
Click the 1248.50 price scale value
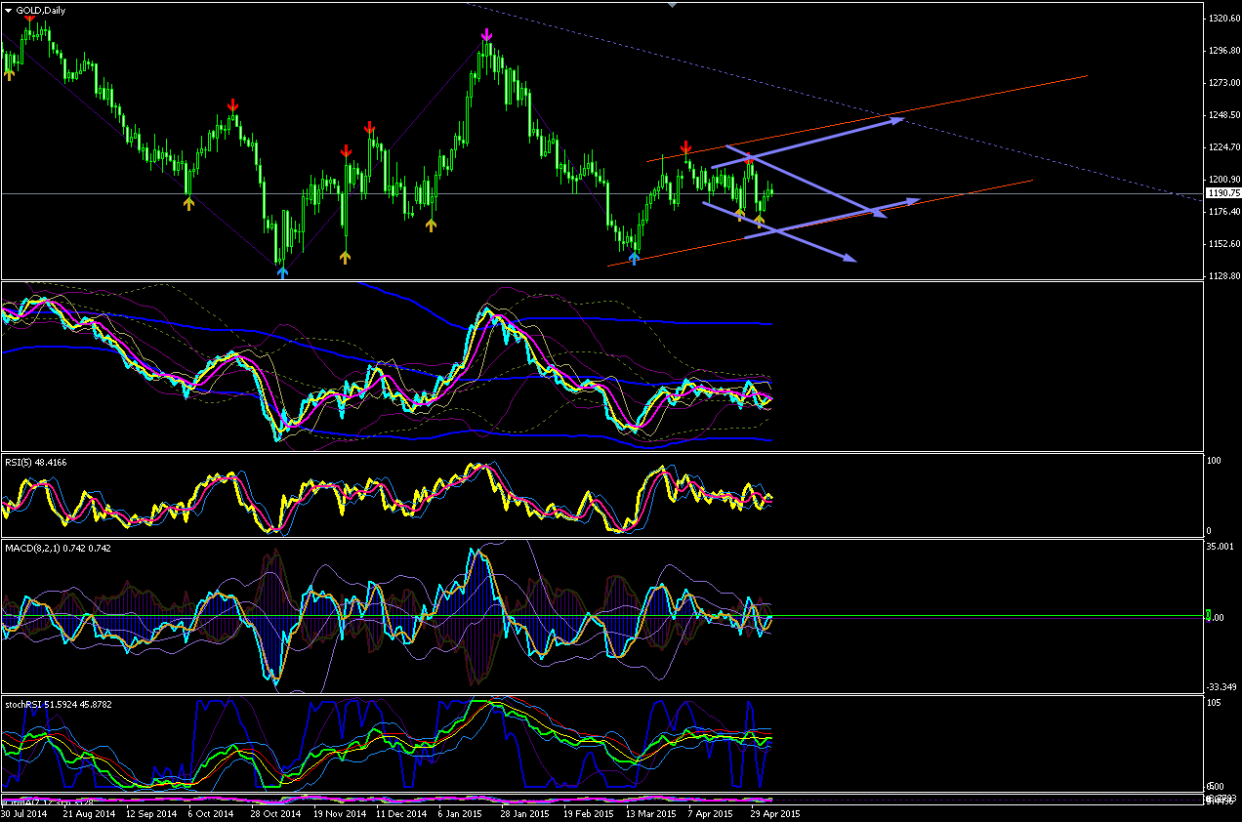[1223, 115]
